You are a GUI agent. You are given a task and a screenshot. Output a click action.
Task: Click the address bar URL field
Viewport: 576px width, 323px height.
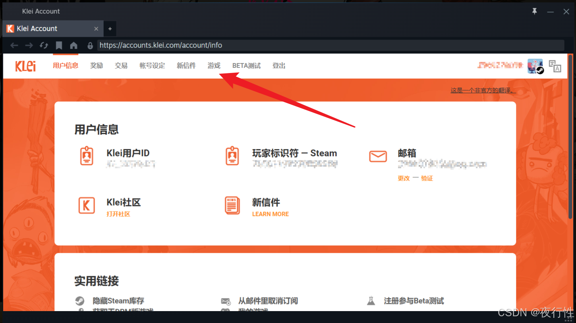pos(331,45)
